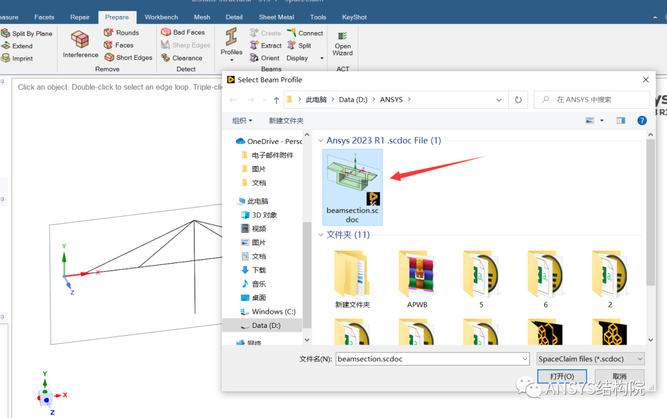Click the 取消 cancel button
The image size is (667, 418).
pos(619,377)
